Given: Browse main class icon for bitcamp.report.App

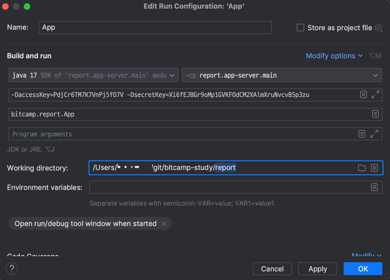Looking at the screenshot, I should [x=375, y=114].
